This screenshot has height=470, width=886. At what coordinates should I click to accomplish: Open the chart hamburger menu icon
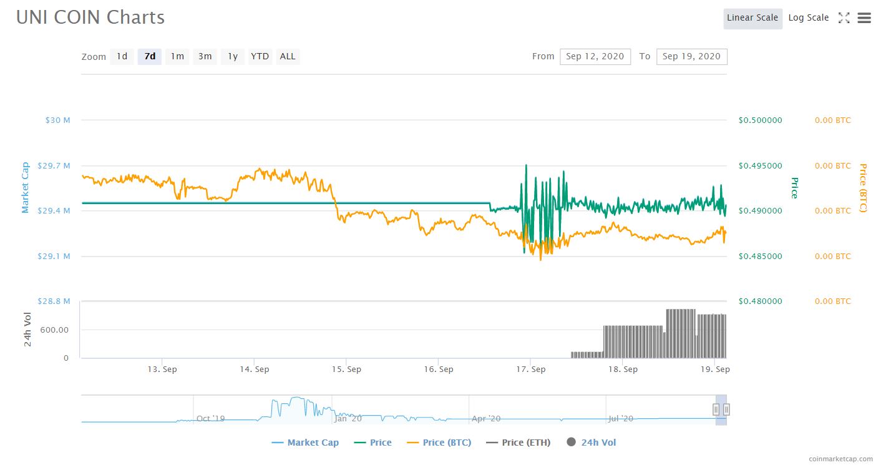[x=864, y=18]
